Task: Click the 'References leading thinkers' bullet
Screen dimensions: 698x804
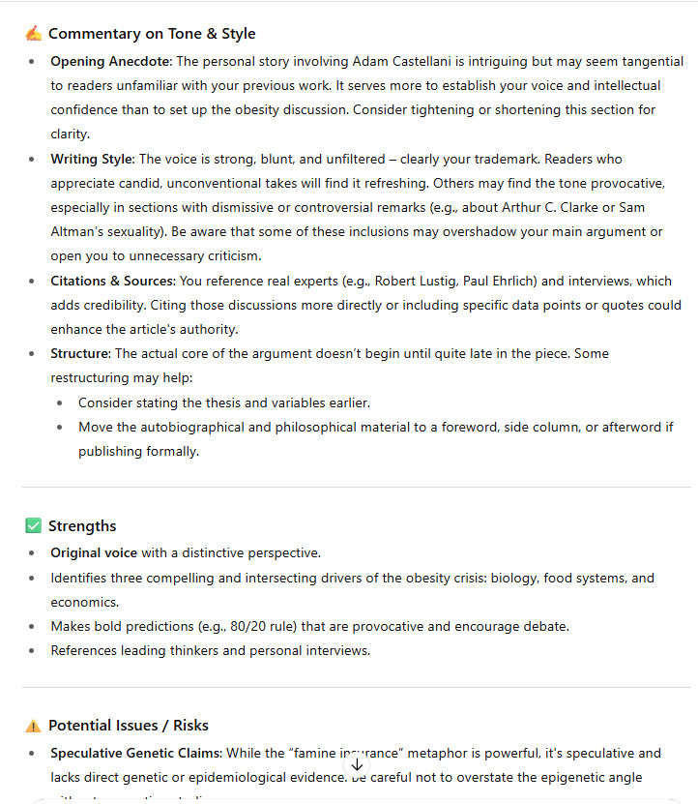Action: click(x=210, y=650)
